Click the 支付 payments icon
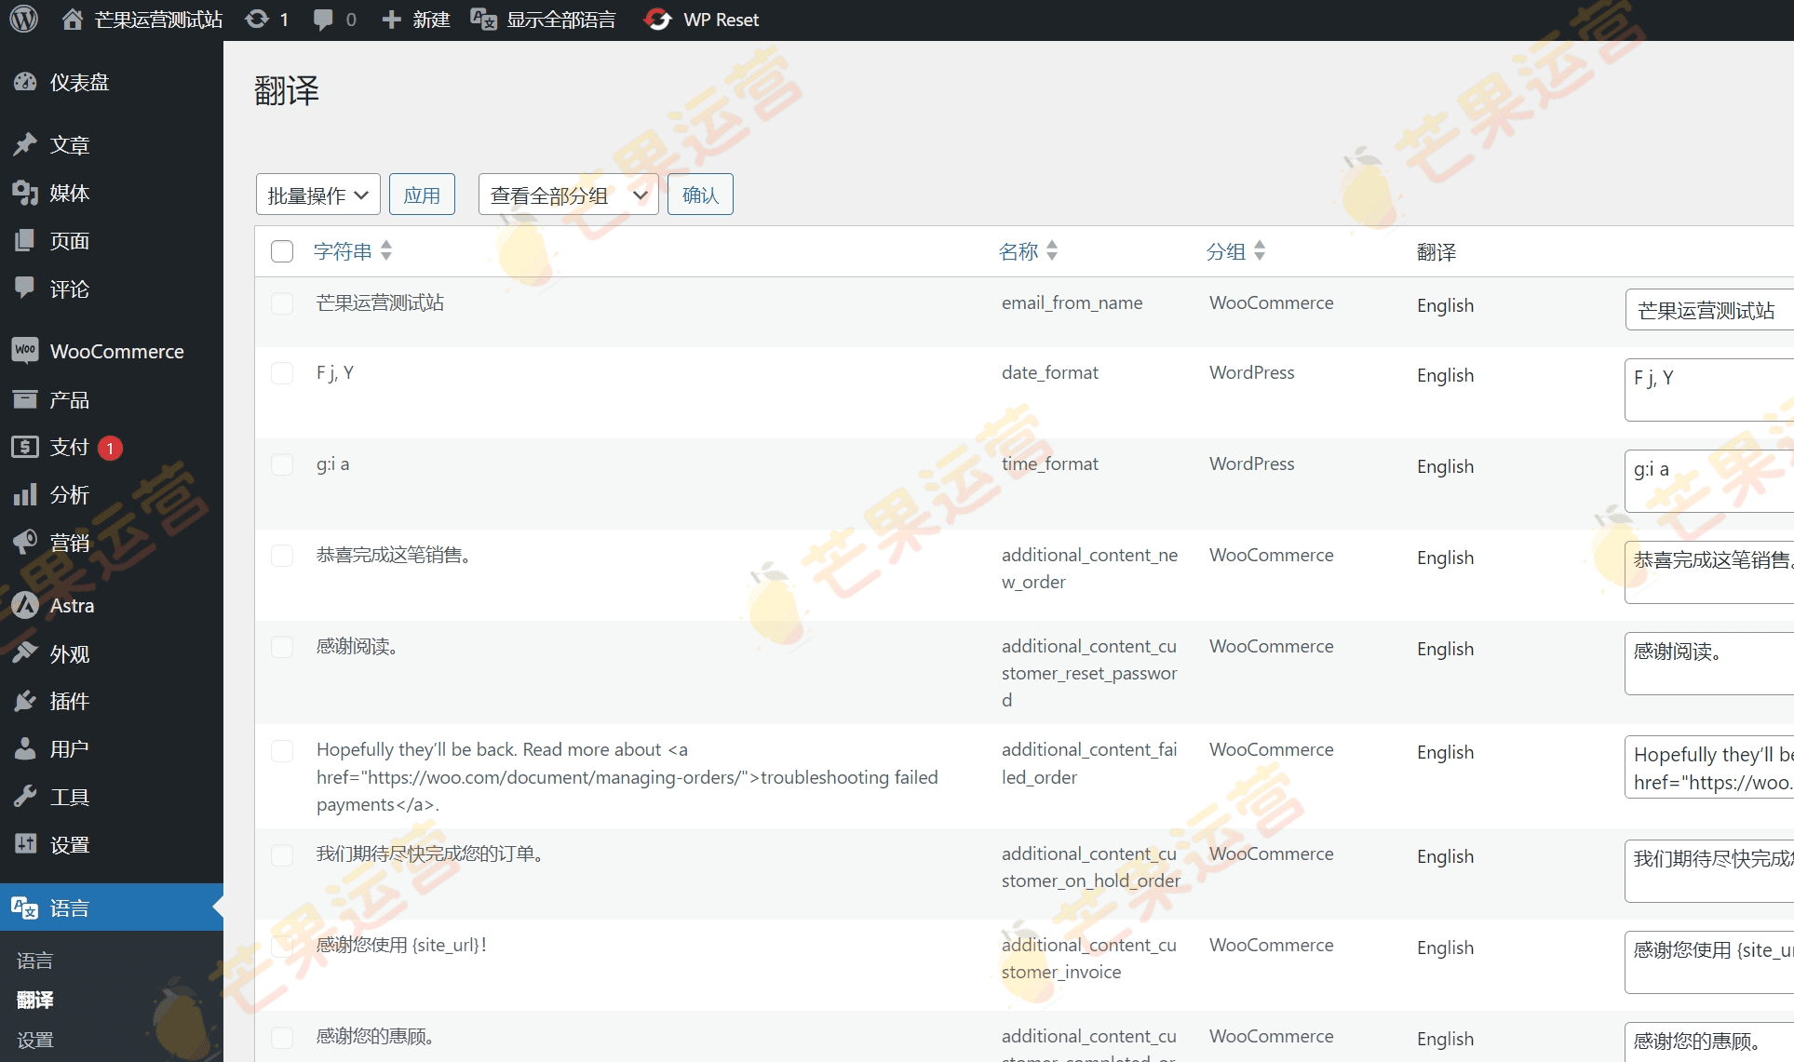Screen dimensions: 1794x1062 [25, 447]
